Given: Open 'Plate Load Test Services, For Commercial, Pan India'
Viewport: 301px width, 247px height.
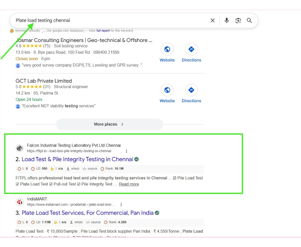Looking at the screenshot, I should tap(87, 213).
